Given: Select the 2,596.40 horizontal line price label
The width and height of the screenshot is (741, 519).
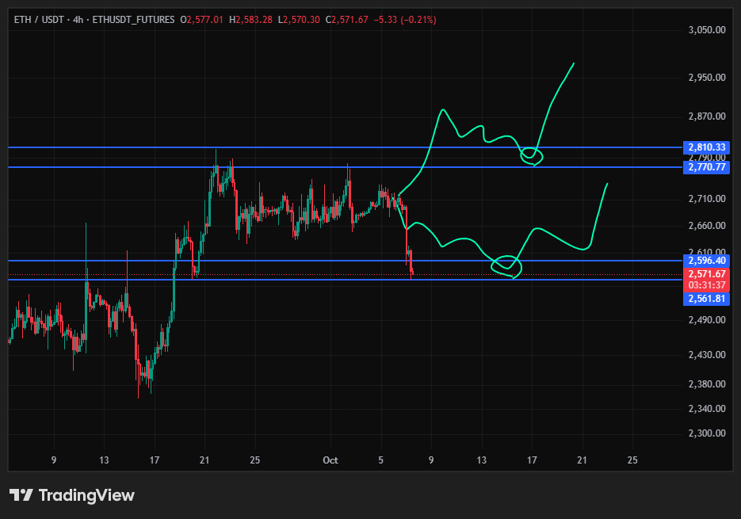Looking at the screenshot, I should [706, 261].
